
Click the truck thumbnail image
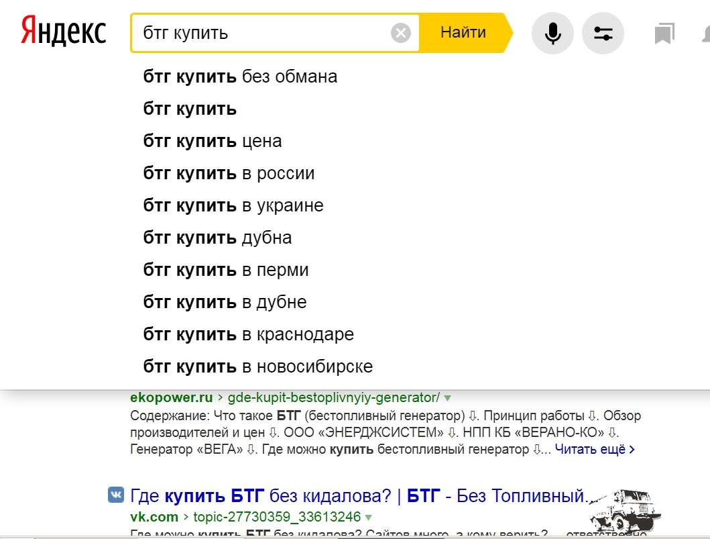625,511
